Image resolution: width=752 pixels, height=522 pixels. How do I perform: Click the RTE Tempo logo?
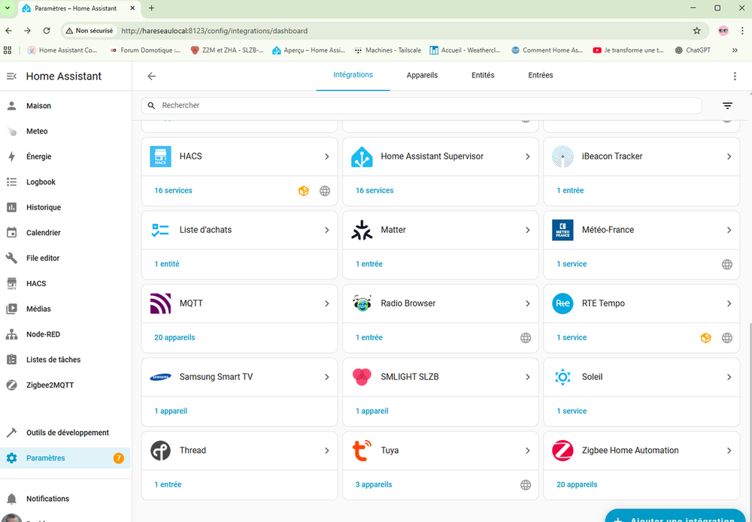coord(562,303)
